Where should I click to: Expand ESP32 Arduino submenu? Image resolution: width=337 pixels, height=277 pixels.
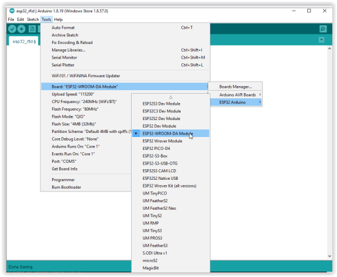click(x=235, y=102)
